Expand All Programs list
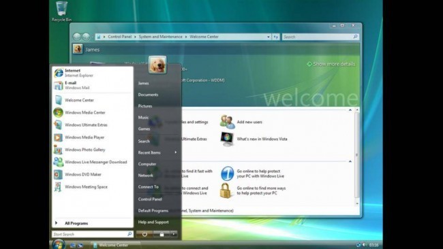The width and height of the screenshot is (443, 249). tap(93, 223)
